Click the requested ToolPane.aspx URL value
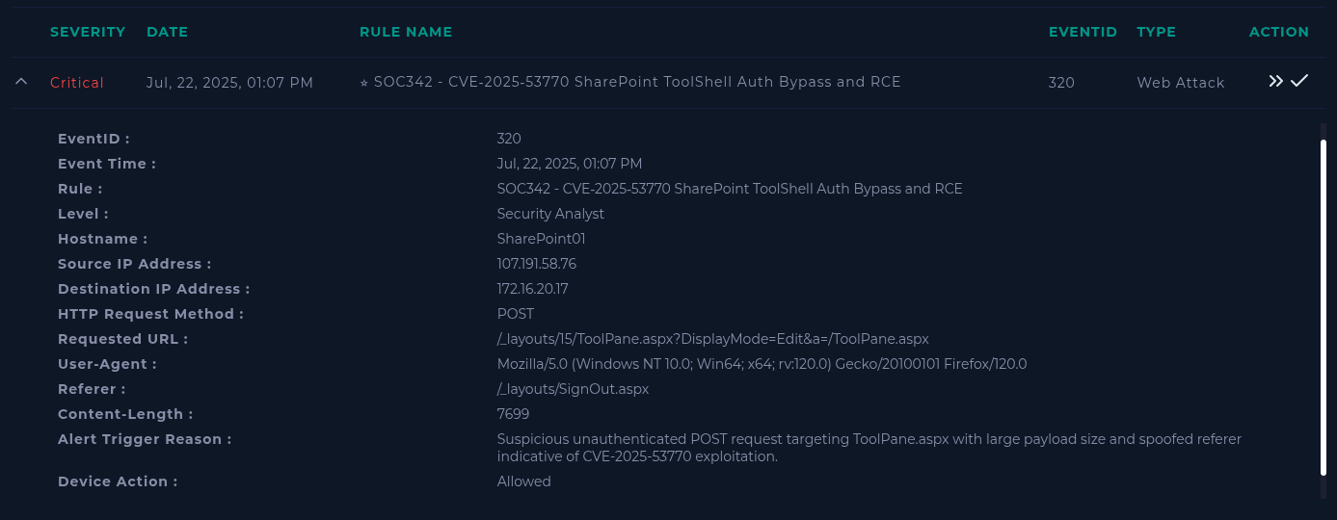The image size is (1337, 520). tap(712, 339)
